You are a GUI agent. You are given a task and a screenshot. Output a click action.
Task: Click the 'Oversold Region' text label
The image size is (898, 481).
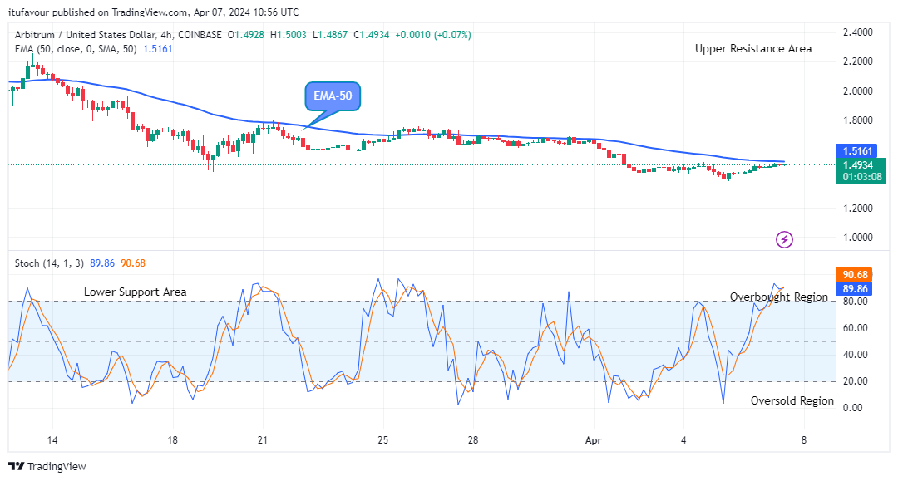coord(792,401)
